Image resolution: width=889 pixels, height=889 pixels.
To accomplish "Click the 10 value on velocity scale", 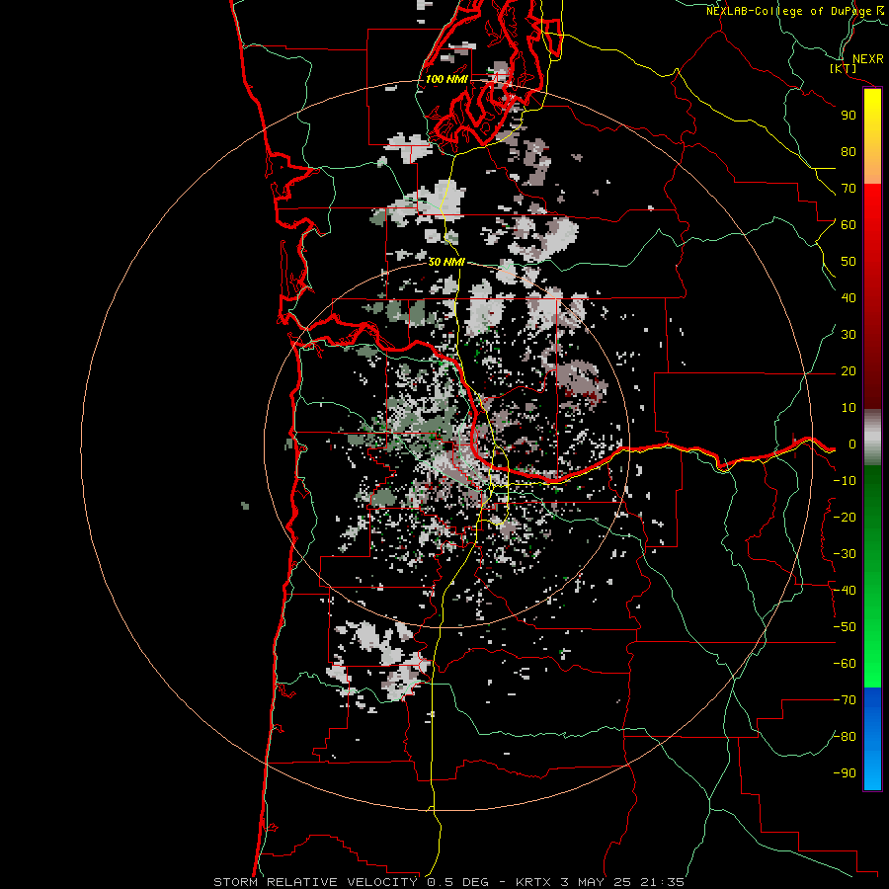I will click(849, 408).
